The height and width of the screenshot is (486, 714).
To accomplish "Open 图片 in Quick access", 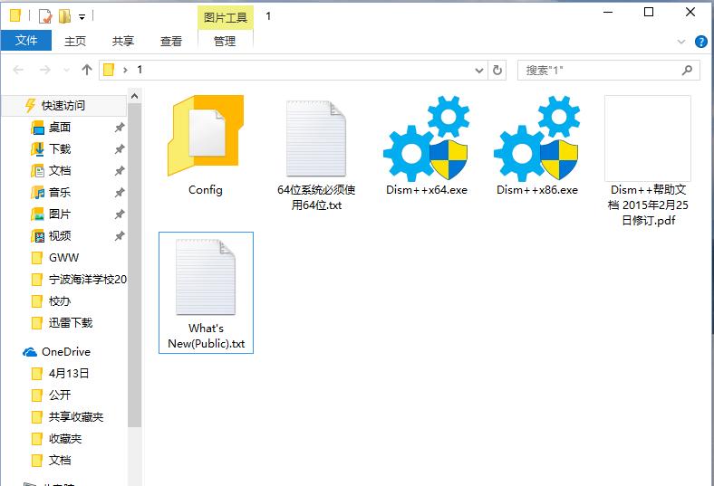I will (x=60, y=214).
